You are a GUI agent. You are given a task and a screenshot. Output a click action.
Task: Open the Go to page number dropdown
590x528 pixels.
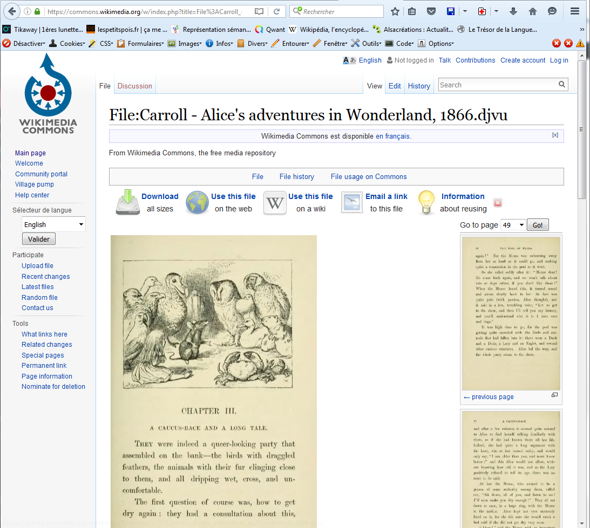point(513,225)
